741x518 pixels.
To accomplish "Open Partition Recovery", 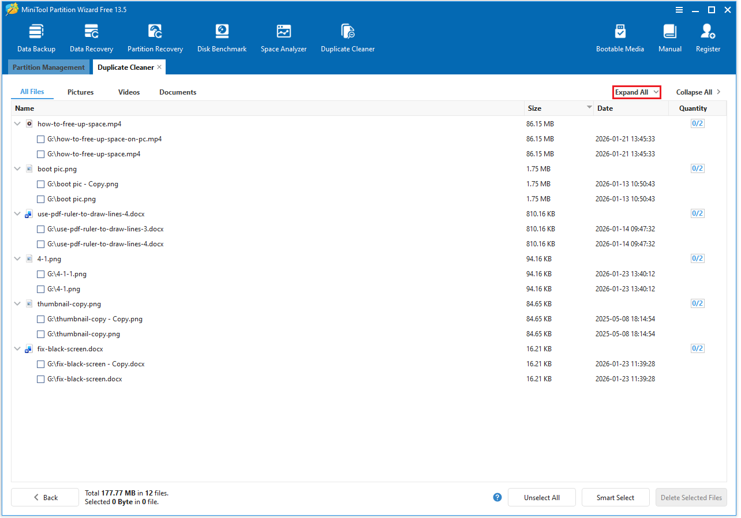I will click(155, 36).
